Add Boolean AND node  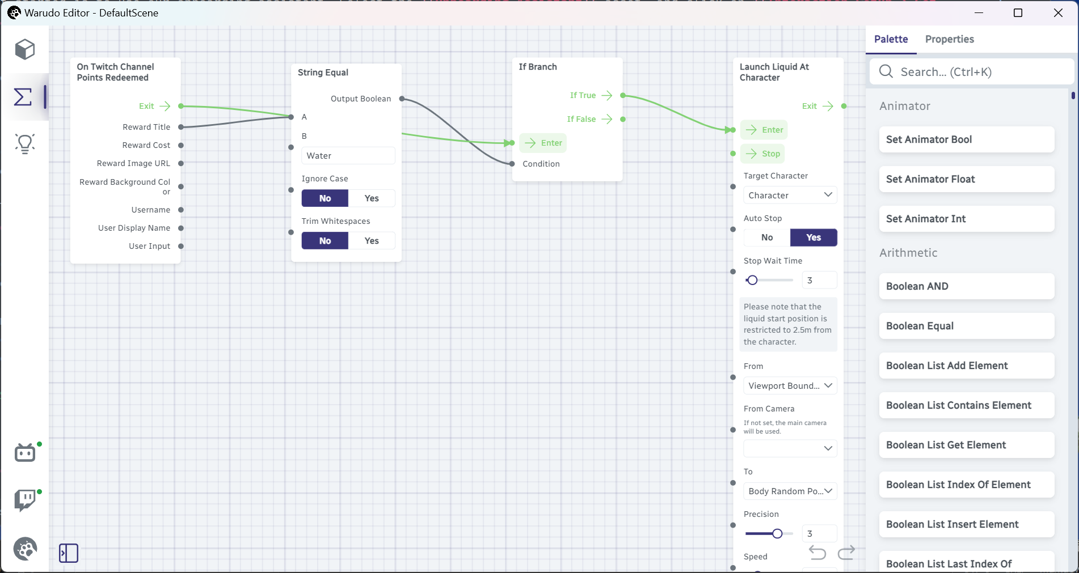pos(966,286)
